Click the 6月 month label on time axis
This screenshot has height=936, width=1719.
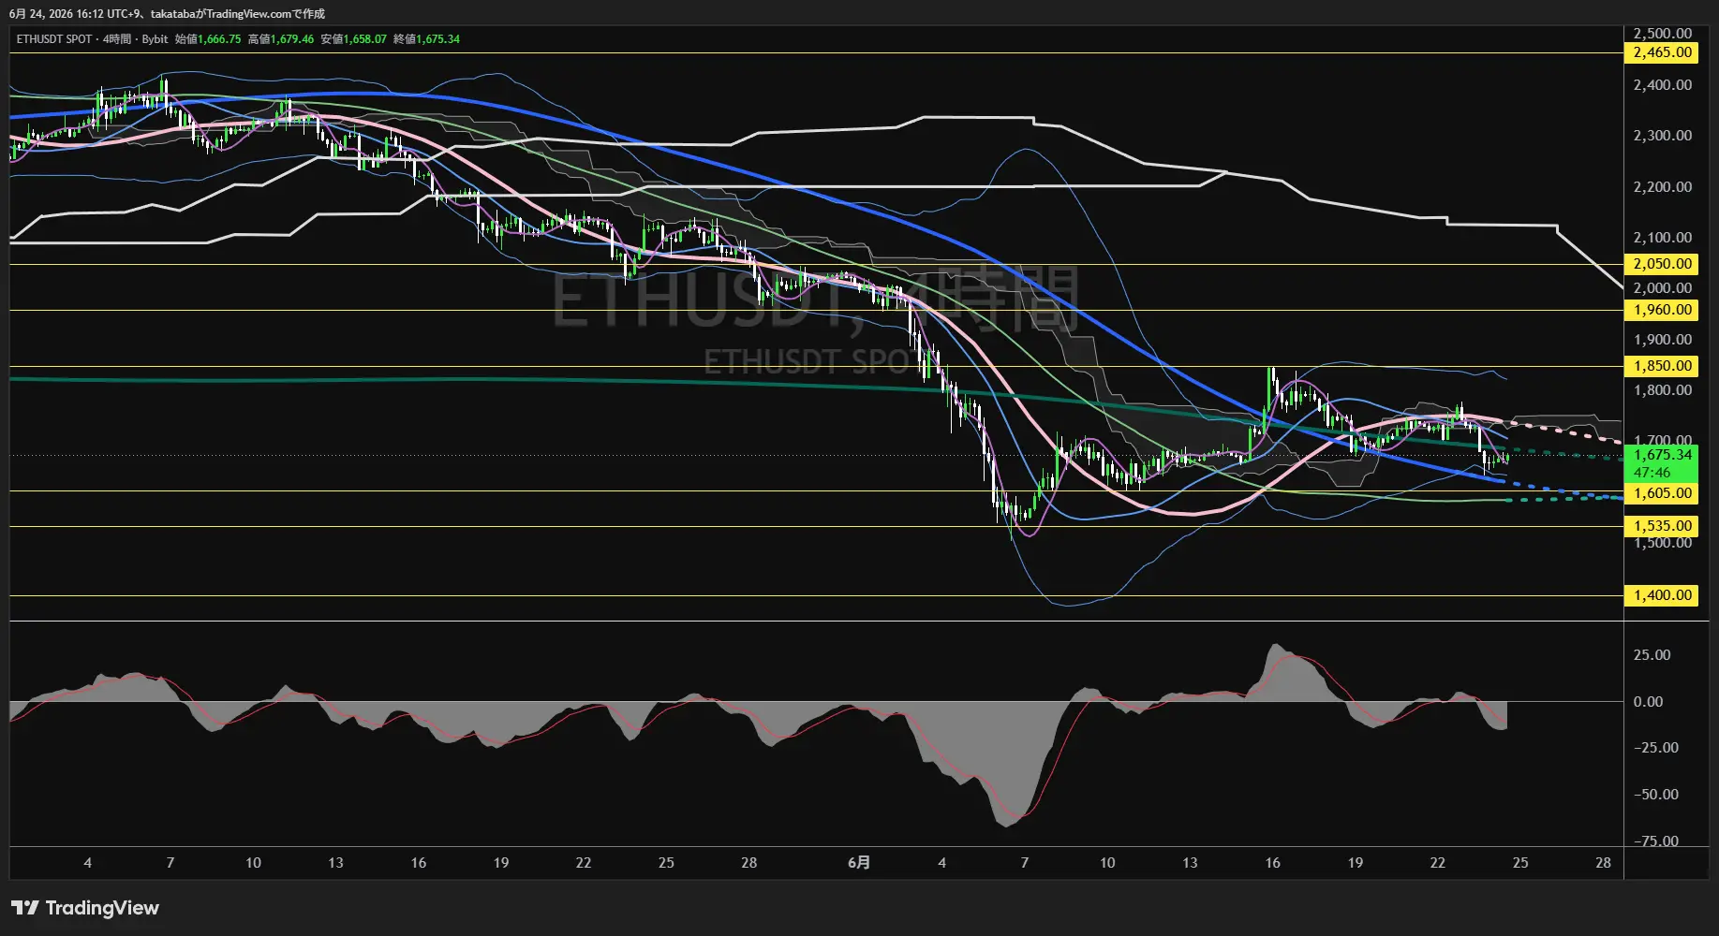(859, 863)
